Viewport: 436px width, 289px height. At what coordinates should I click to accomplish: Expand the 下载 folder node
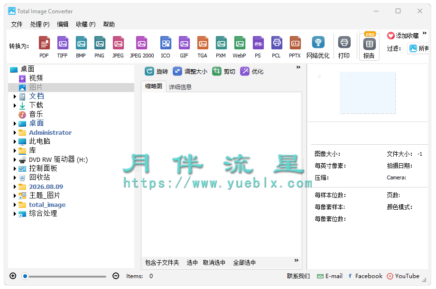(x=15, y=105)
